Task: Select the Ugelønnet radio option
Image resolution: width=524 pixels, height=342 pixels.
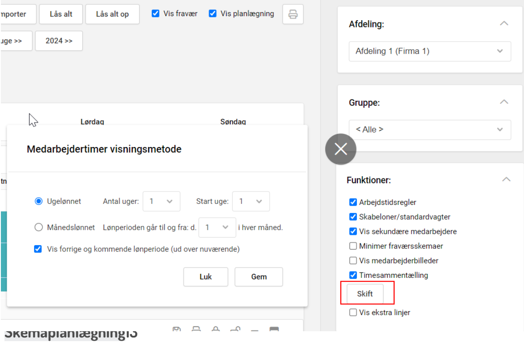Action: pyautogui.click(x=39, y=201)
